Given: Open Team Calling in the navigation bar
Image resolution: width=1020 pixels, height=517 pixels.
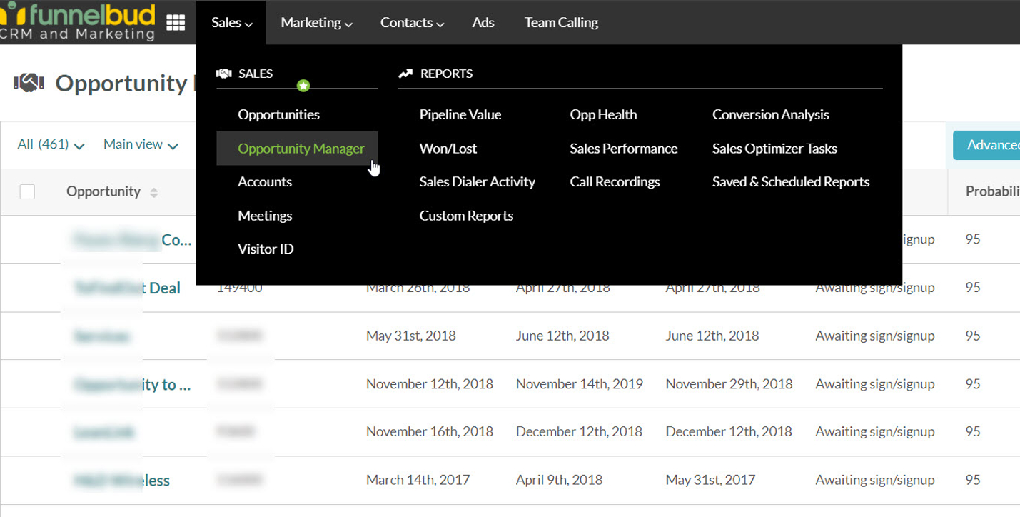Looking at the screenshot, I should [x=561, y=23].
